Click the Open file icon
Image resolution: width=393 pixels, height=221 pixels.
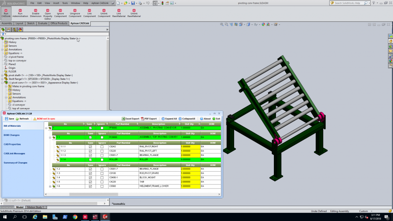click(125, 3)
